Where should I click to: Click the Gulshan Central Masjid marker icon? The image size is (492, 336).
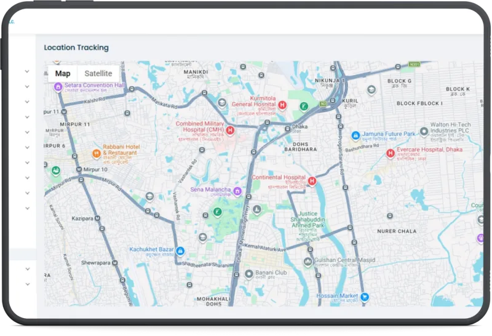point(308,262)
